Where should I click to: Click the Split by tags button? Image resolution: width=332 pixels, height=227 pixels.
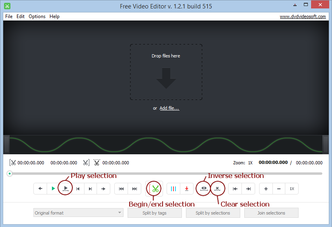tap(155, 213)
